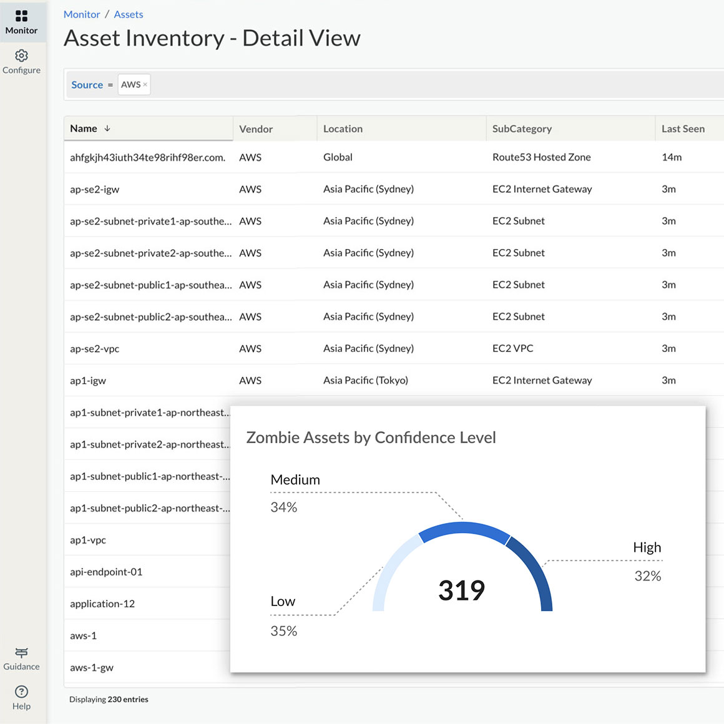Click the High confidence label
The width and height of the screenshot is (724, 724).
(647, 547)
